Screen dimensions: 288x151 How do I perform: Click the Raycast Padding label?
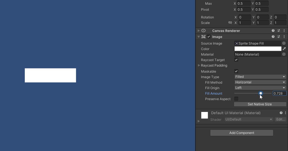(214, 65)
